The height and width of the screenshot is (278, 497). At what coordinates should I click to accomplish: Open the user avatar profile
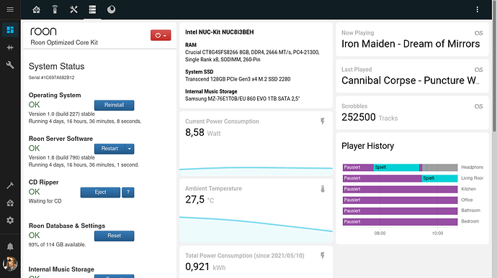pyautogui.click(x=10, y=264)
